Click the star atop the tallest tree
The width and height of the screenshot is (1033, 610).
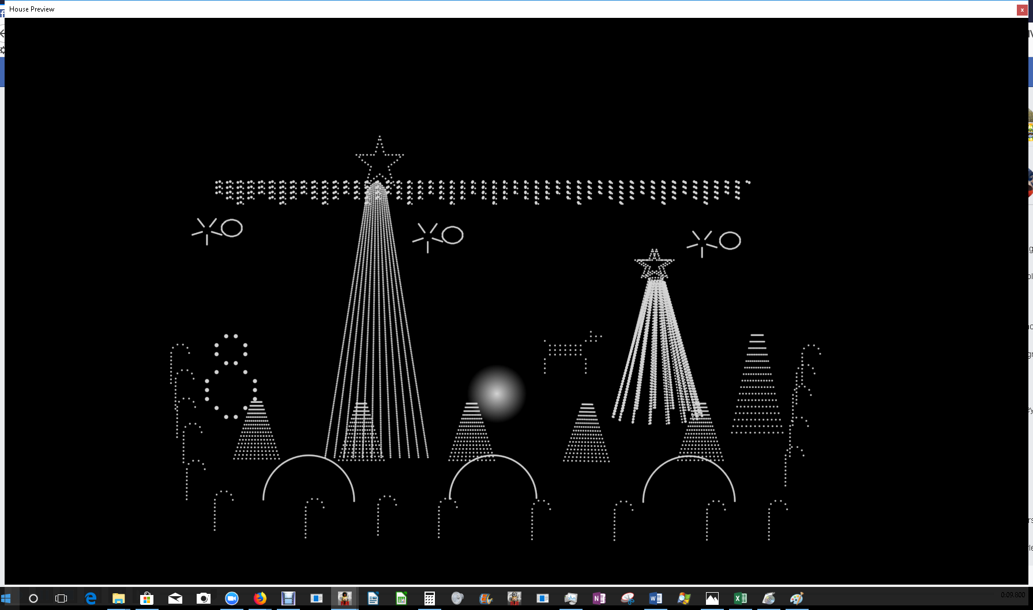point(379,157)
